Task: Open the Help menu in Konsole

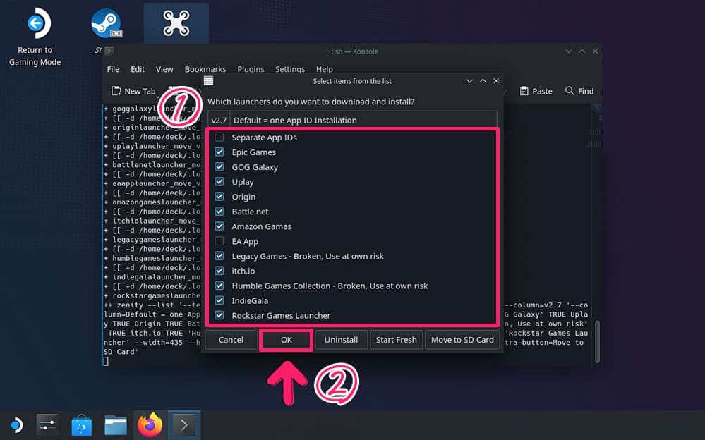Action: click(x=324, y=69)
